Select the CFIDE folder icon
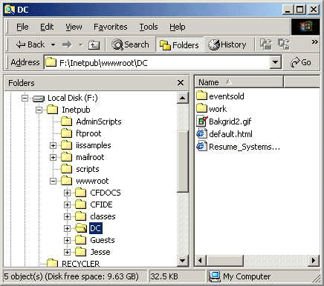 80,204
